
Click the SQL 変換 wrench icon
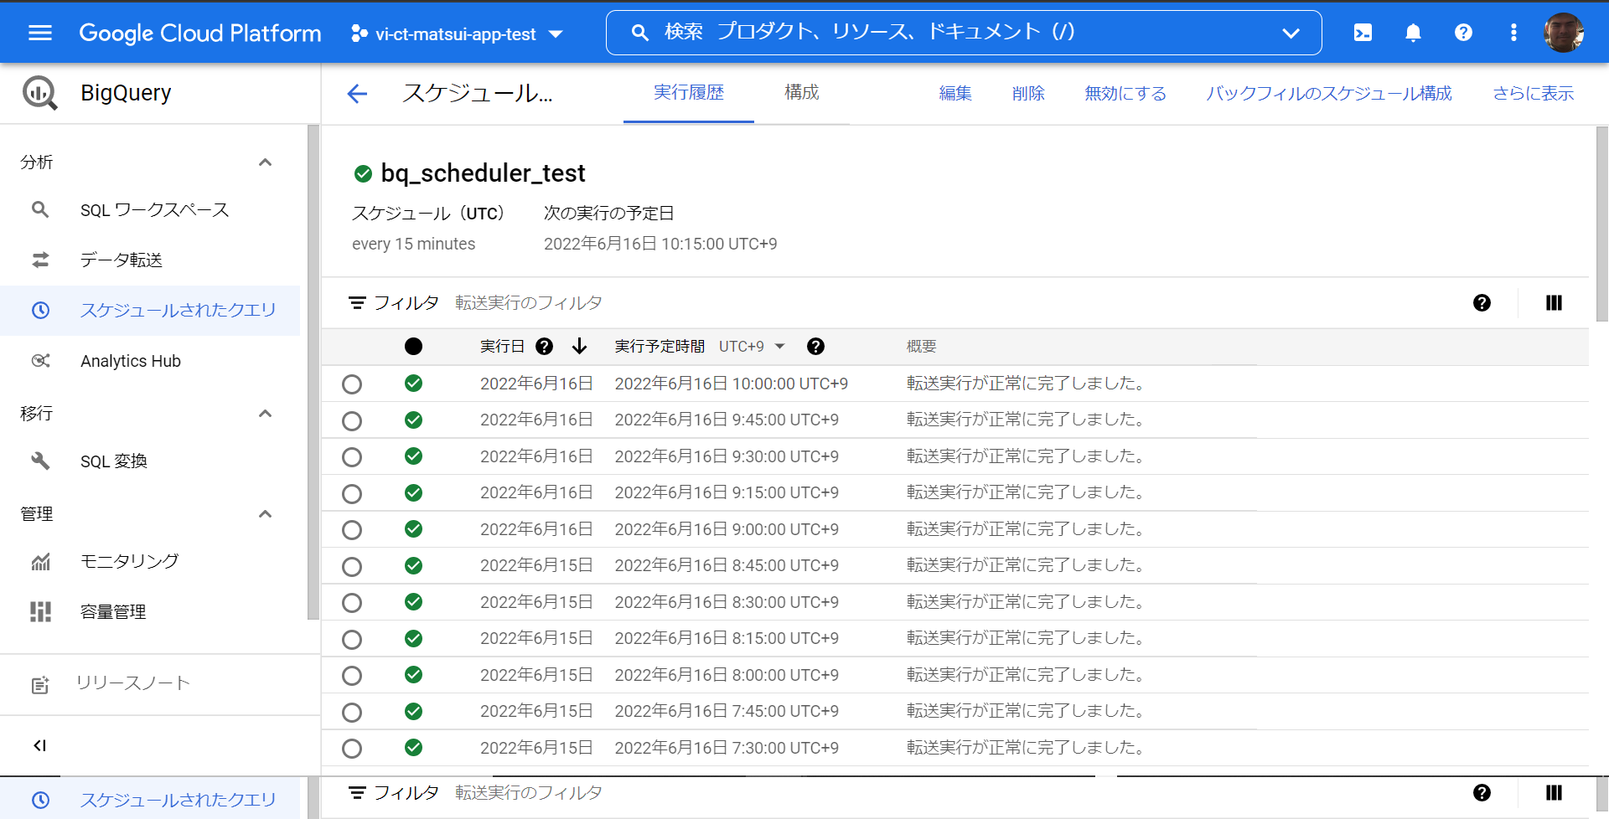(39, 461)
